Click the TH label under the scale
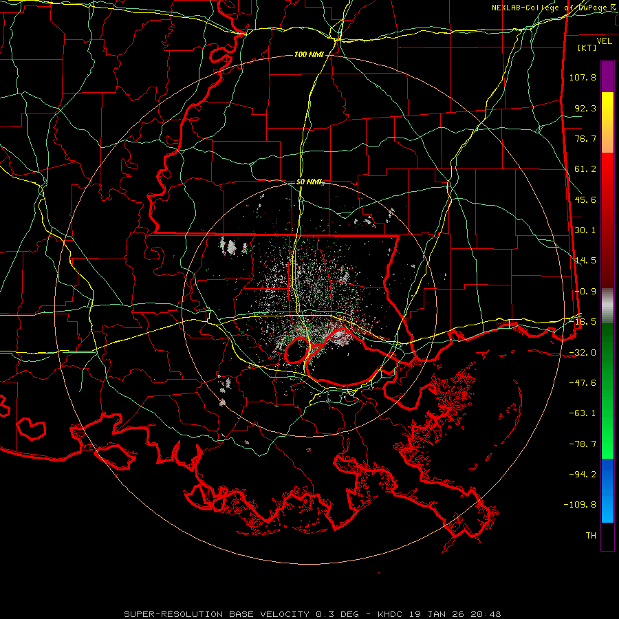This screenshot has width=619, height=619. coord(591,536)
